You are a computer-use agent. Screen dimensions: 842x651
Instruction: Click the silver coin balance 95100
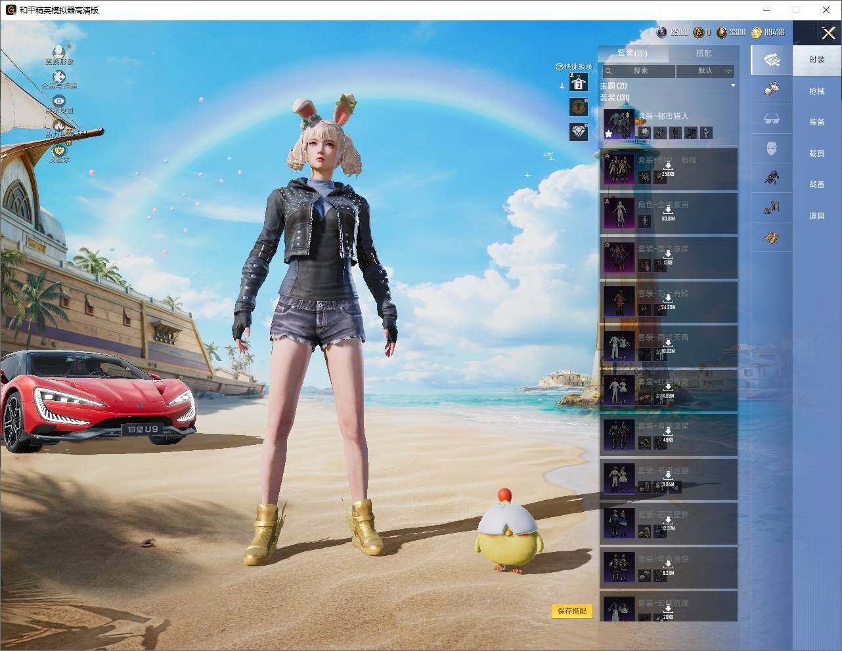(x=673, y=32)
